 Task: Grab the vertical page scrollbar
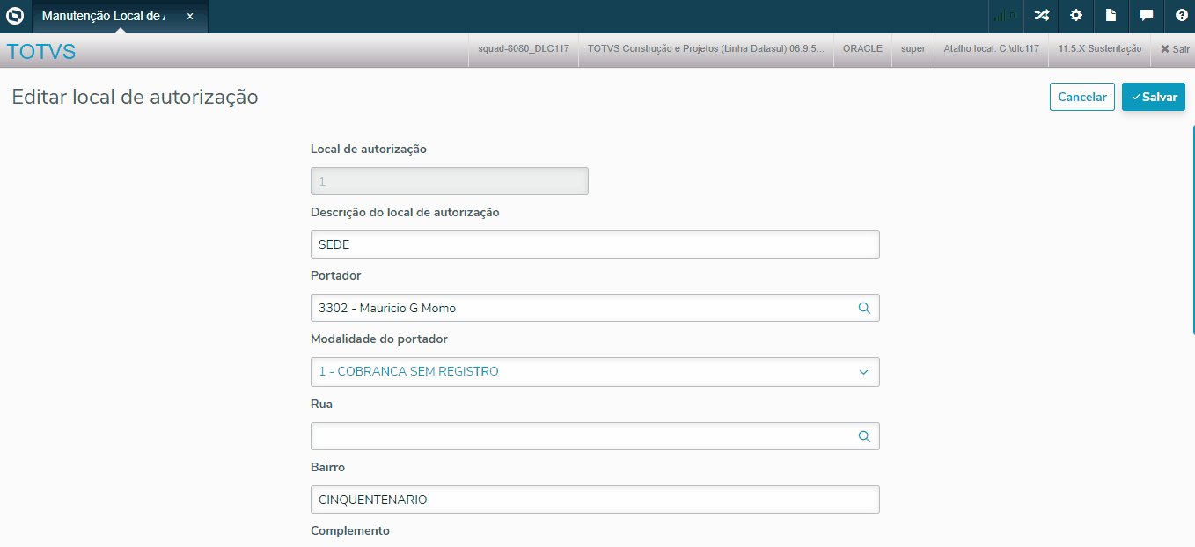1192,230
